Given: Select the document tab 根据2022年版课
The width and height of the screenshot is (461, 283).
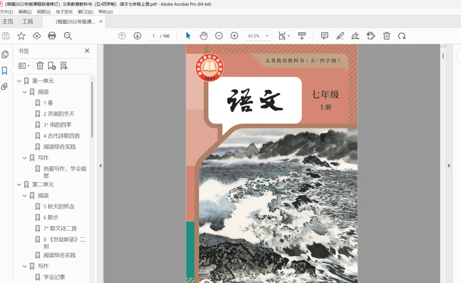Looking at the screenshot, I should pos(75,21).
